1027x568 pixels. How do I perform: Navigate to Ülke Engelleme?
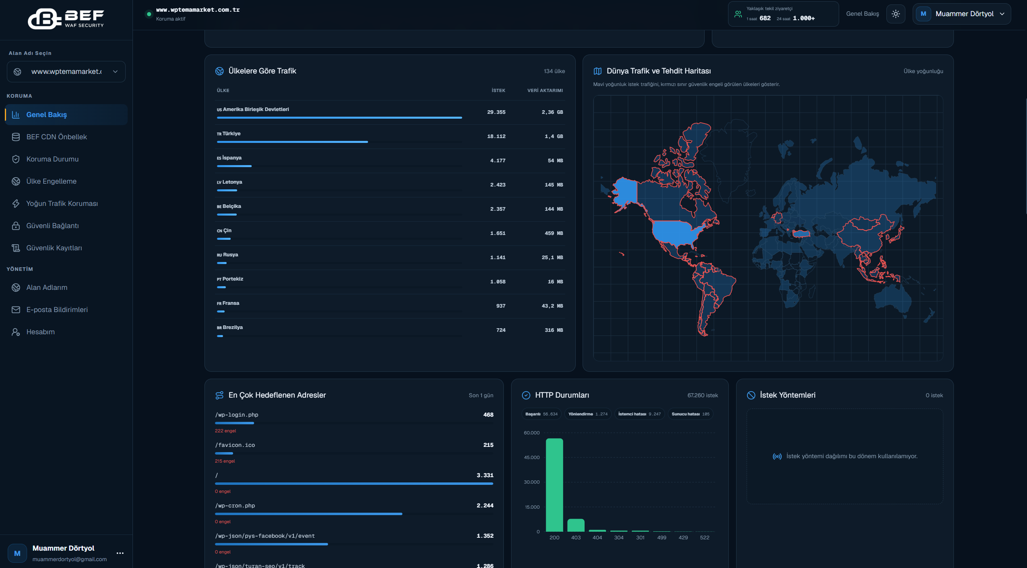[66, 181]
